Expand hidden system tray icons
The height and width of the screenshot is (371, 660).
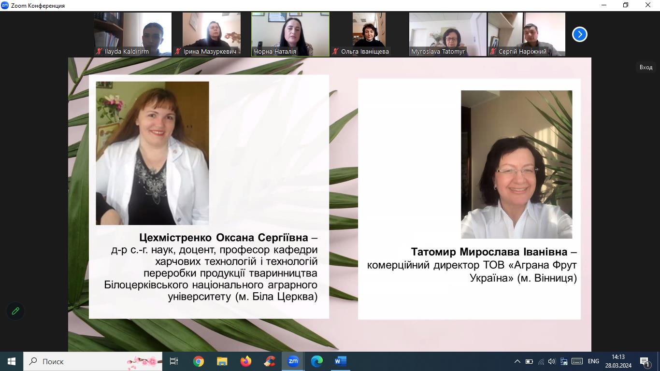click(517, 361)
